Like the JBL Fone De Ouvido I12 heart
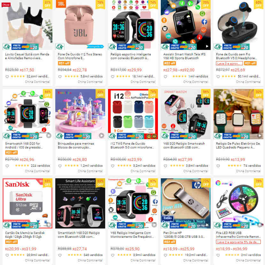This screenshot has width=265, height=265. click(x=60, y=77)
